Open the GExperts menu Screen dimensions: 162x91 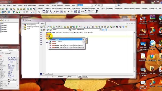tap(60, 6)
